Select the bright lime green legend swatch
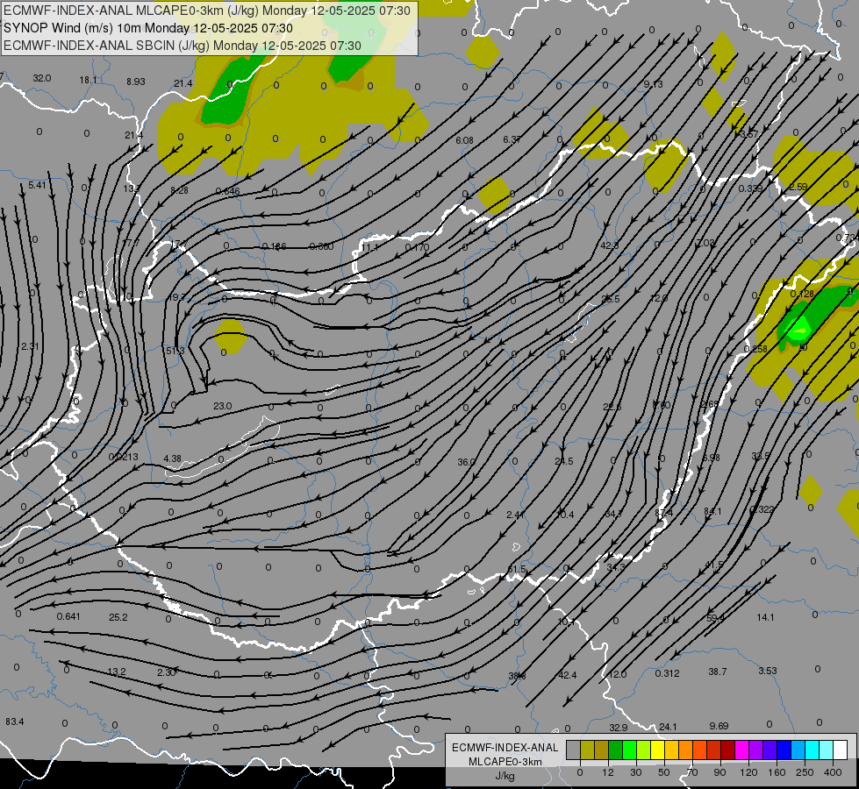 629,750
